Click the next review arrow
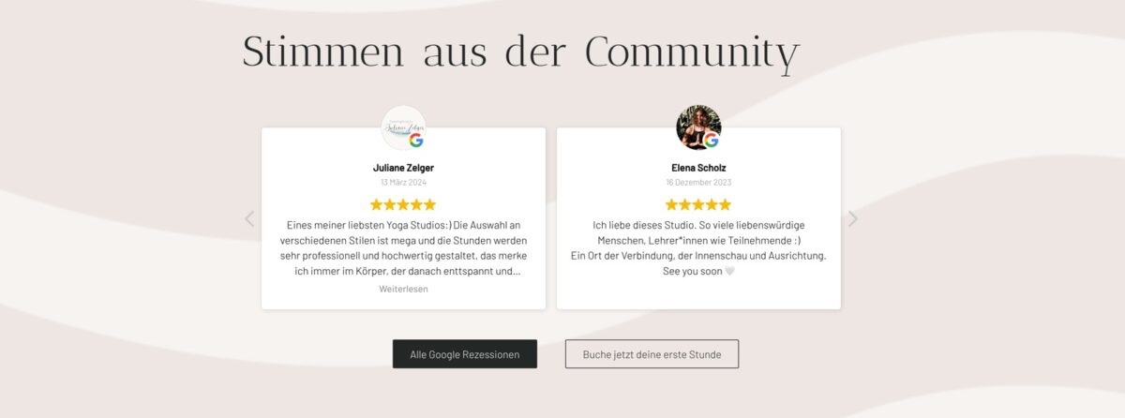1125x418 pixels. 852,219
